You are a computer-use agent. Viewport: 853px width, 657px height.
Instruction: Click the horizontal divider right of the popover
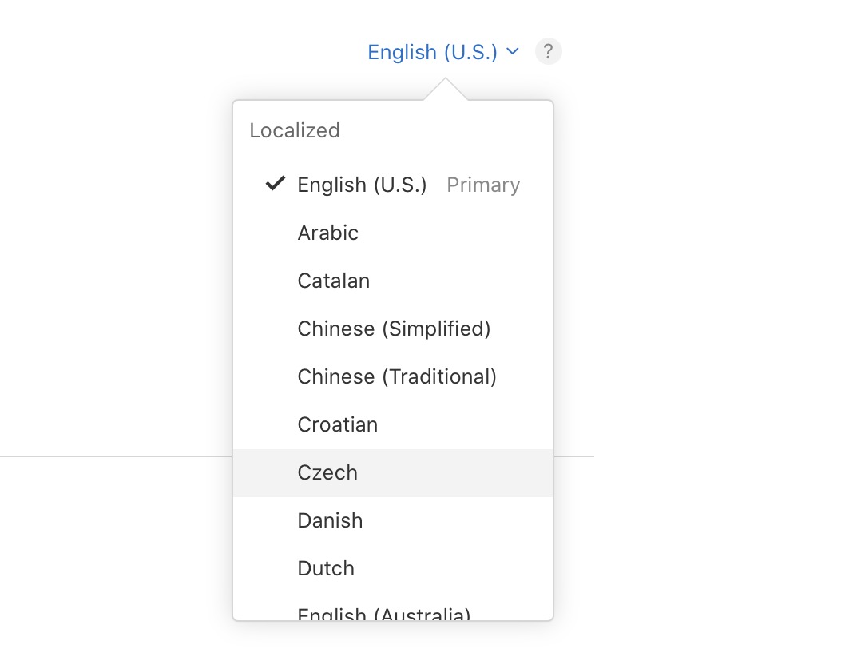tap(573, 456)
